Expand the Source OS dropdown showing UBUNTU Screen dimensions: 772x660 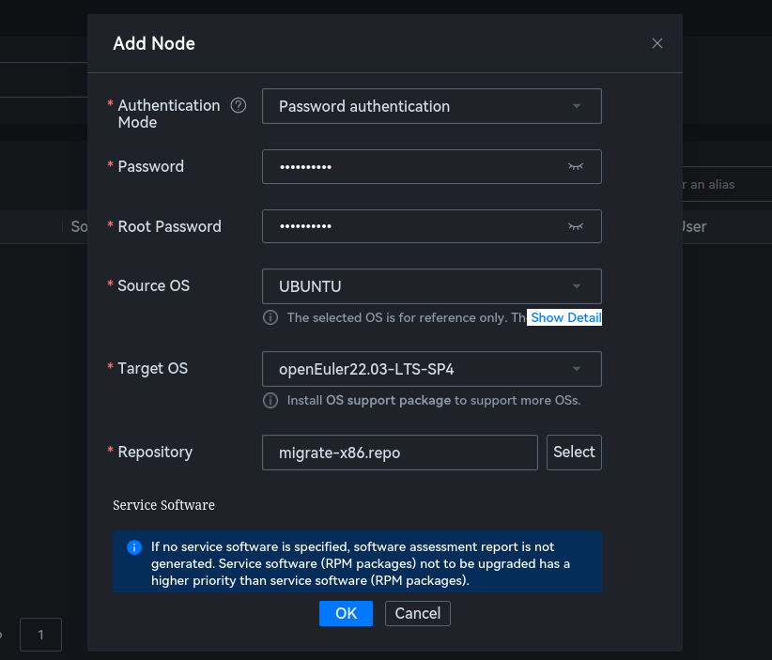(431, 285)
